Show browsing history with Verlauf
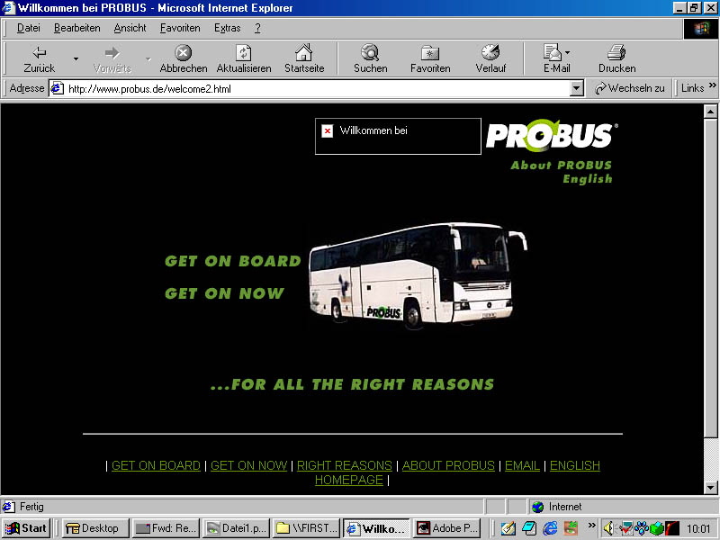 pos(490,58)
